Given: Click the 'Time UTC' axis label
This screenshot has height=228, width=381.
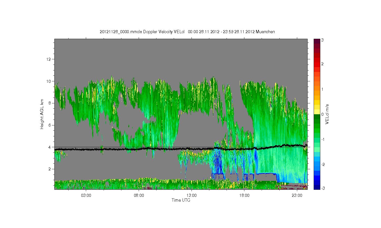Looking at the screenshot, I should (181, 200).
